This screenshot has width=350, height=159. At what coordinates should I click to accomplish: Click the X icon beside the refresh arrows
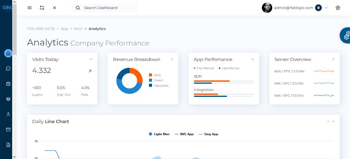click(54, 8)
